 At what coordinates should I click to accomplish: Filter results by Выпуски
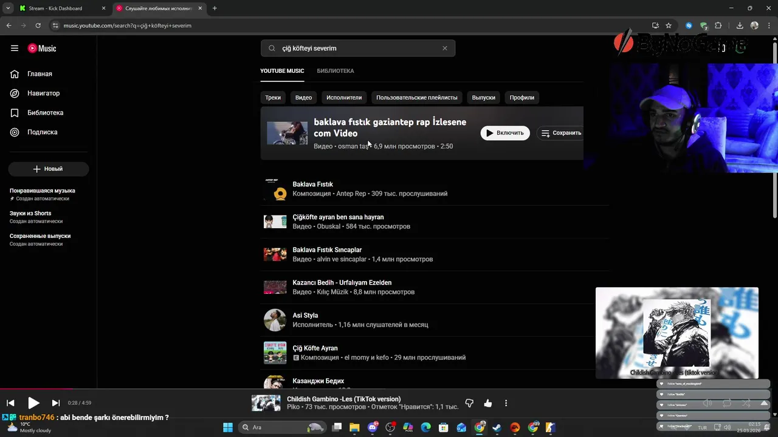point(484,98)
